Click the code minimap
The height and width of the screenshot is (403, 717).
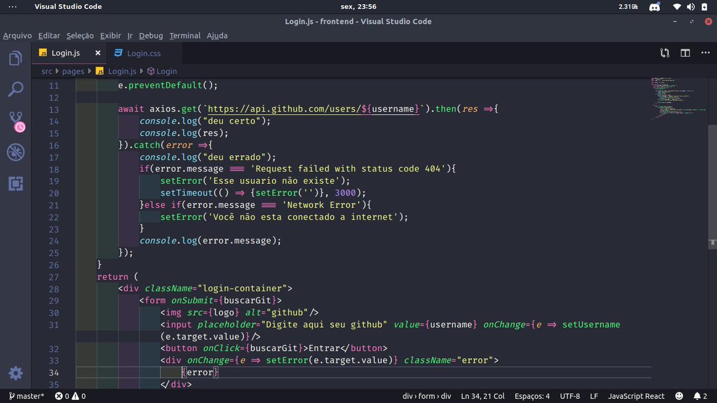click(x=678, y=99)
